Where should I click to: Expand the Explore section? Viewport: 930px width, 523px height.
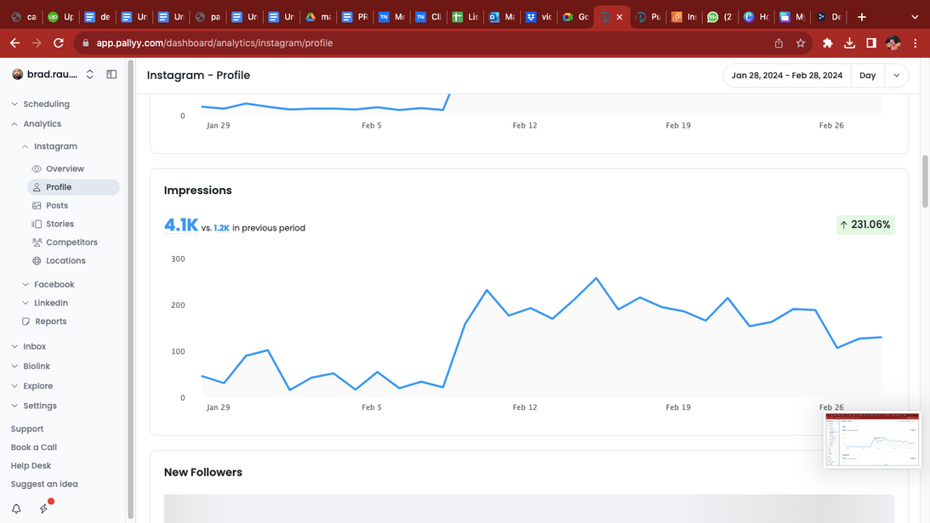32,386
